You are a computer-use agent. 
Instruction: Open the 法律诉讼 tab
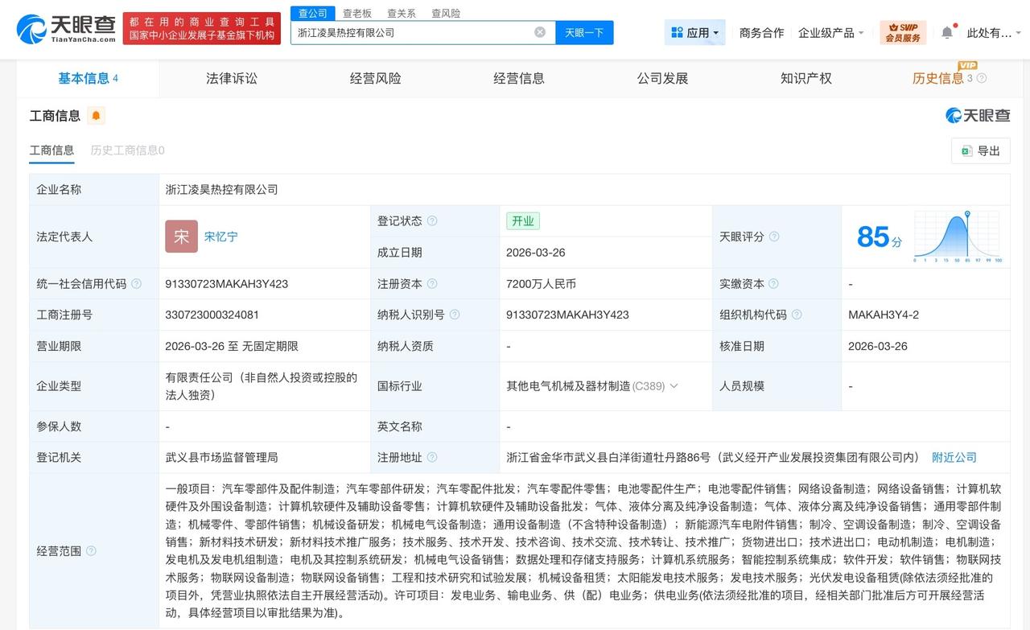[x=231, y=78]
